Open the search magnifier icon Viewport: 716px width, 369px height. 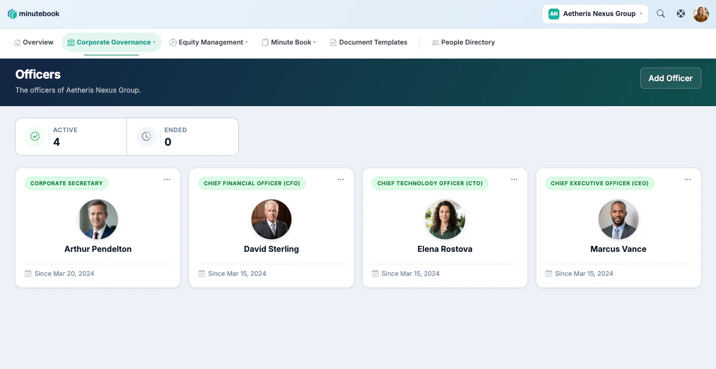(661, 14)
